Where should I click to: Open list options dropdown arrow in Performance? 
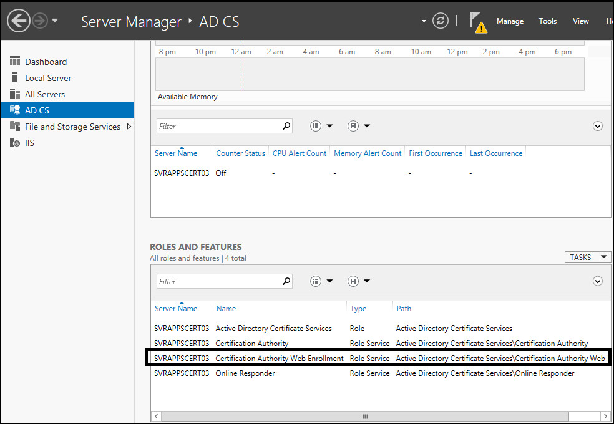pyautogui.click(x=329, y=126)
